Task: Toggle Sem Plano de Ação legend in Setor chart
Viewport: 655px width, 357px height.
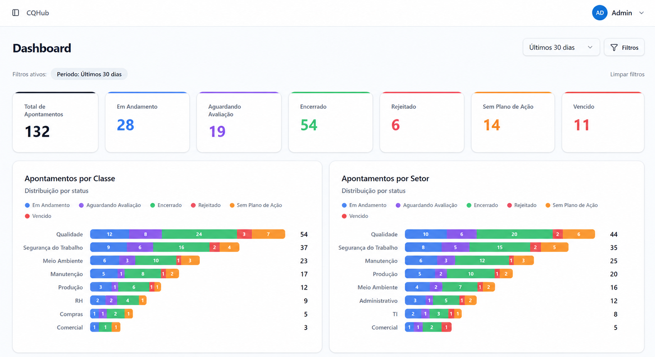Action: [571, 205]
